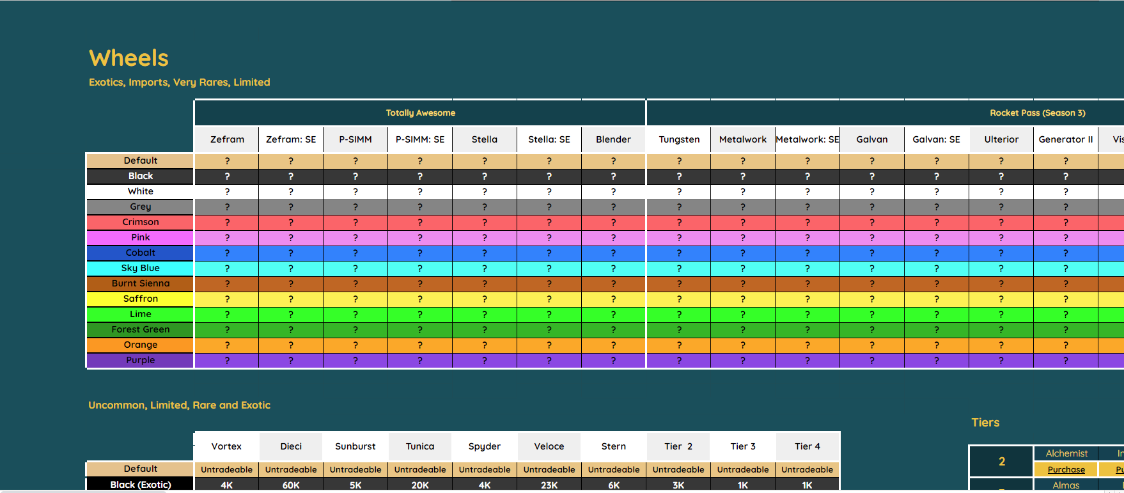The image size is (1124, 493).
Task: Select the Tier 3 column header
Action: click(x=743, y=446)
